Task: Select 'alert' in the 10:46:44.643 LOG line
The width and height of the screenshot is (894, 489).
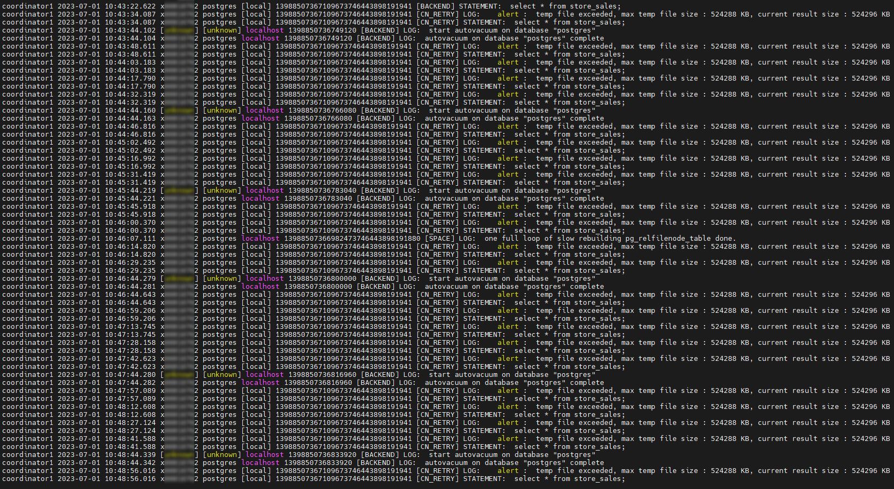Action: tap(508, 295)
